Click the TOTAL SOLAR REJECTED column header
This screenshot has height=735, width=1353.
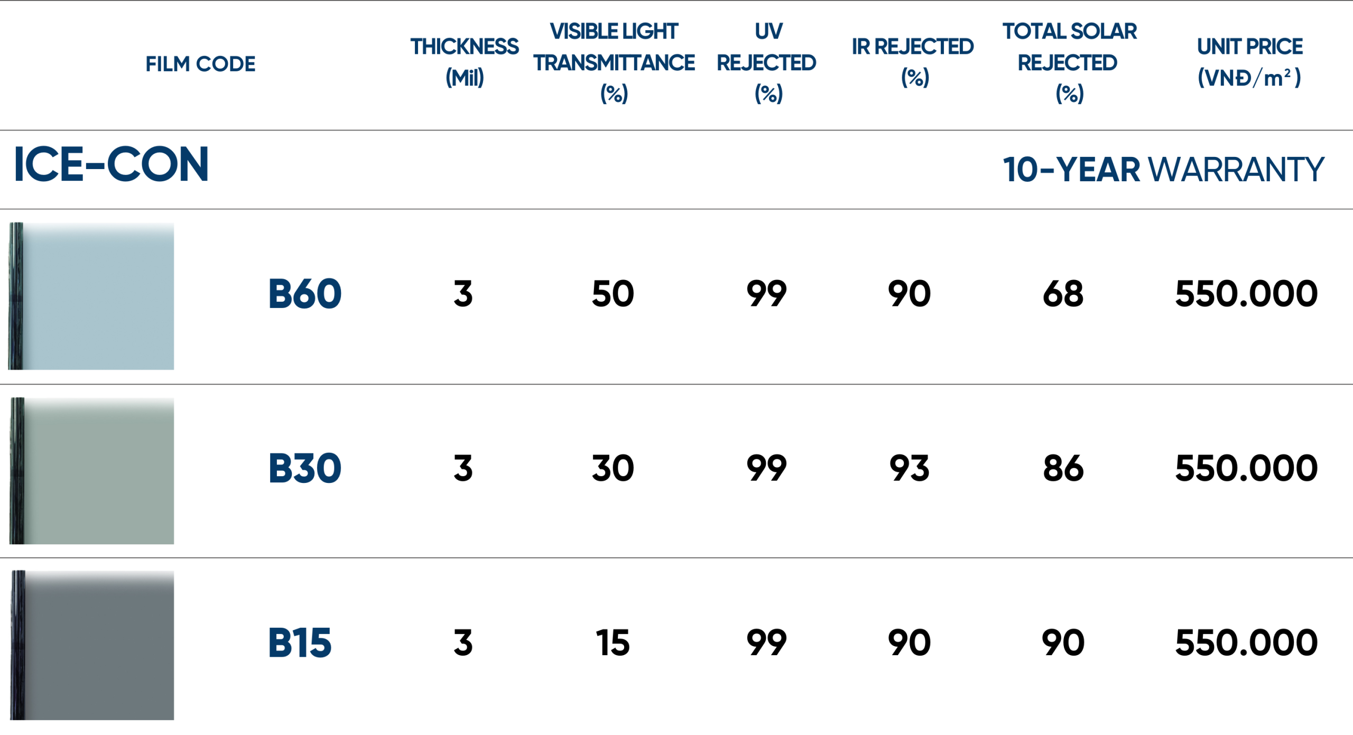click(1069, 62)
